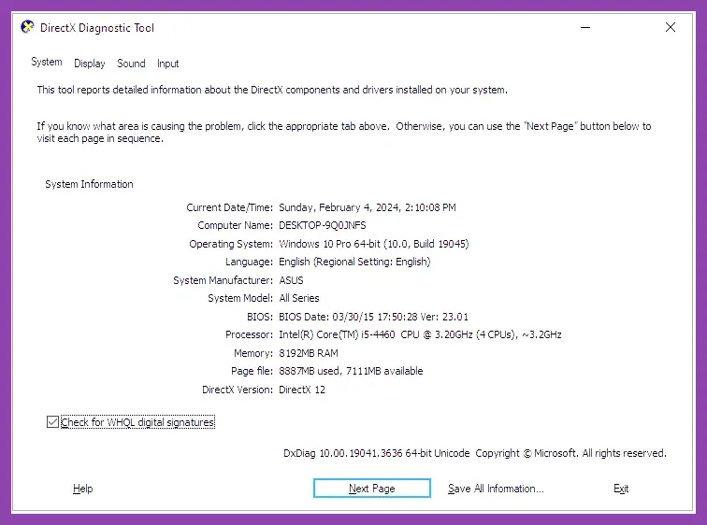Click the 8887MB used page file value
Viewport: 707px width, 525px height.
[351, 371]
